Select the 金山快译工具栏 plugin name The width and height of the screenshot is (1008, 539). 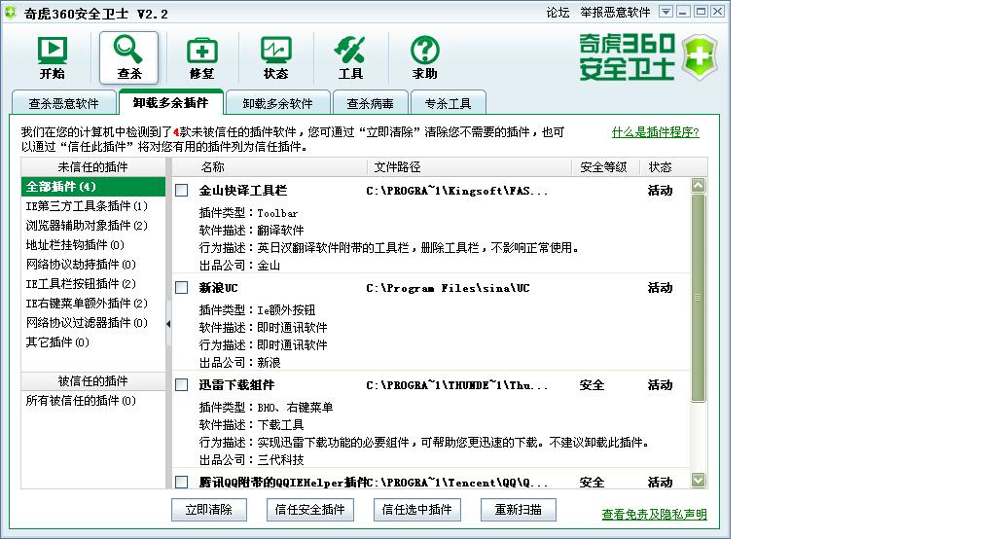tap(243, 191)
